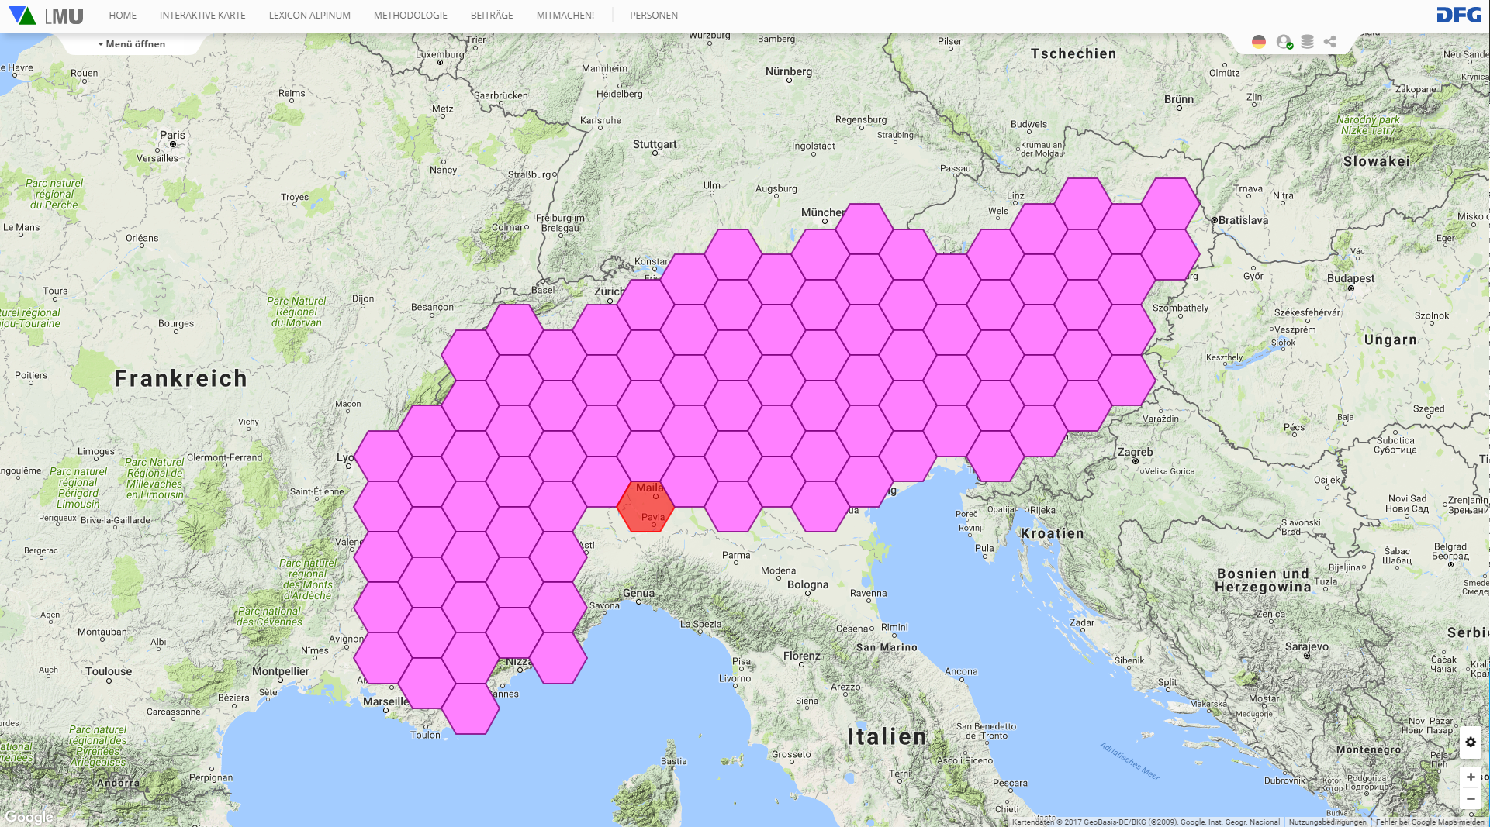Click 'Nutzungsbedingungen' link in map footer

1327,822
